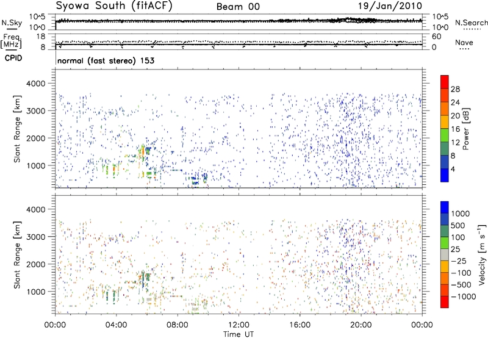Click the 'Time UT' axis label

[x=239, y=334]
